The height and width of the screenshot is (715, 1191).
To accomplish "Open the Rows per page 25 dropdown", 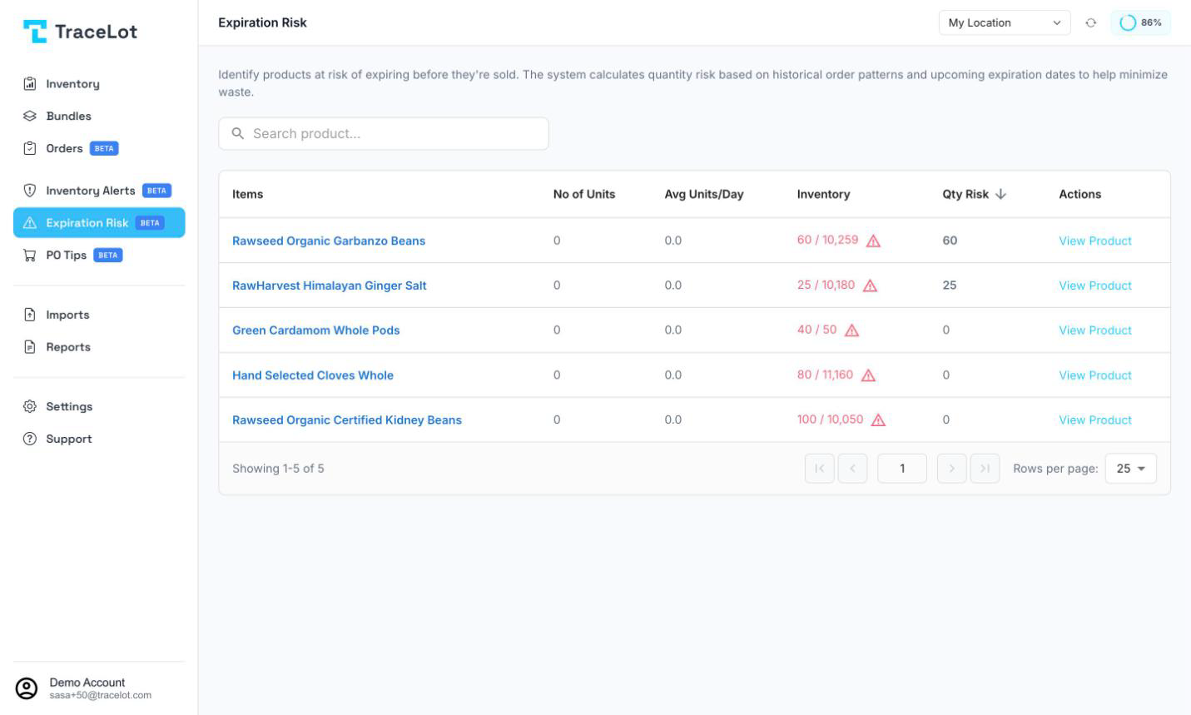I will pos(1130,469).
